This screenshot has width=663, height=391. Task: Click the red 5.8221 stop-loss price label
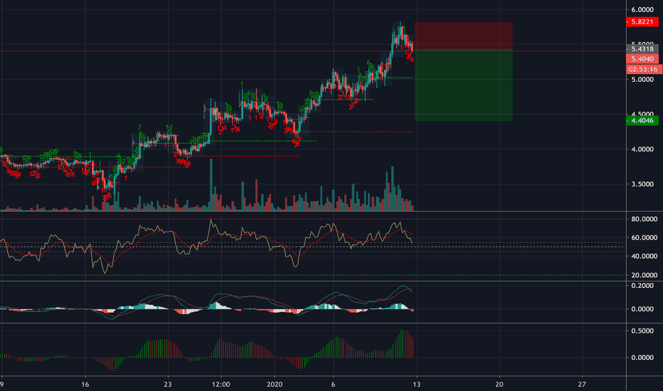[x=642, y=21]
